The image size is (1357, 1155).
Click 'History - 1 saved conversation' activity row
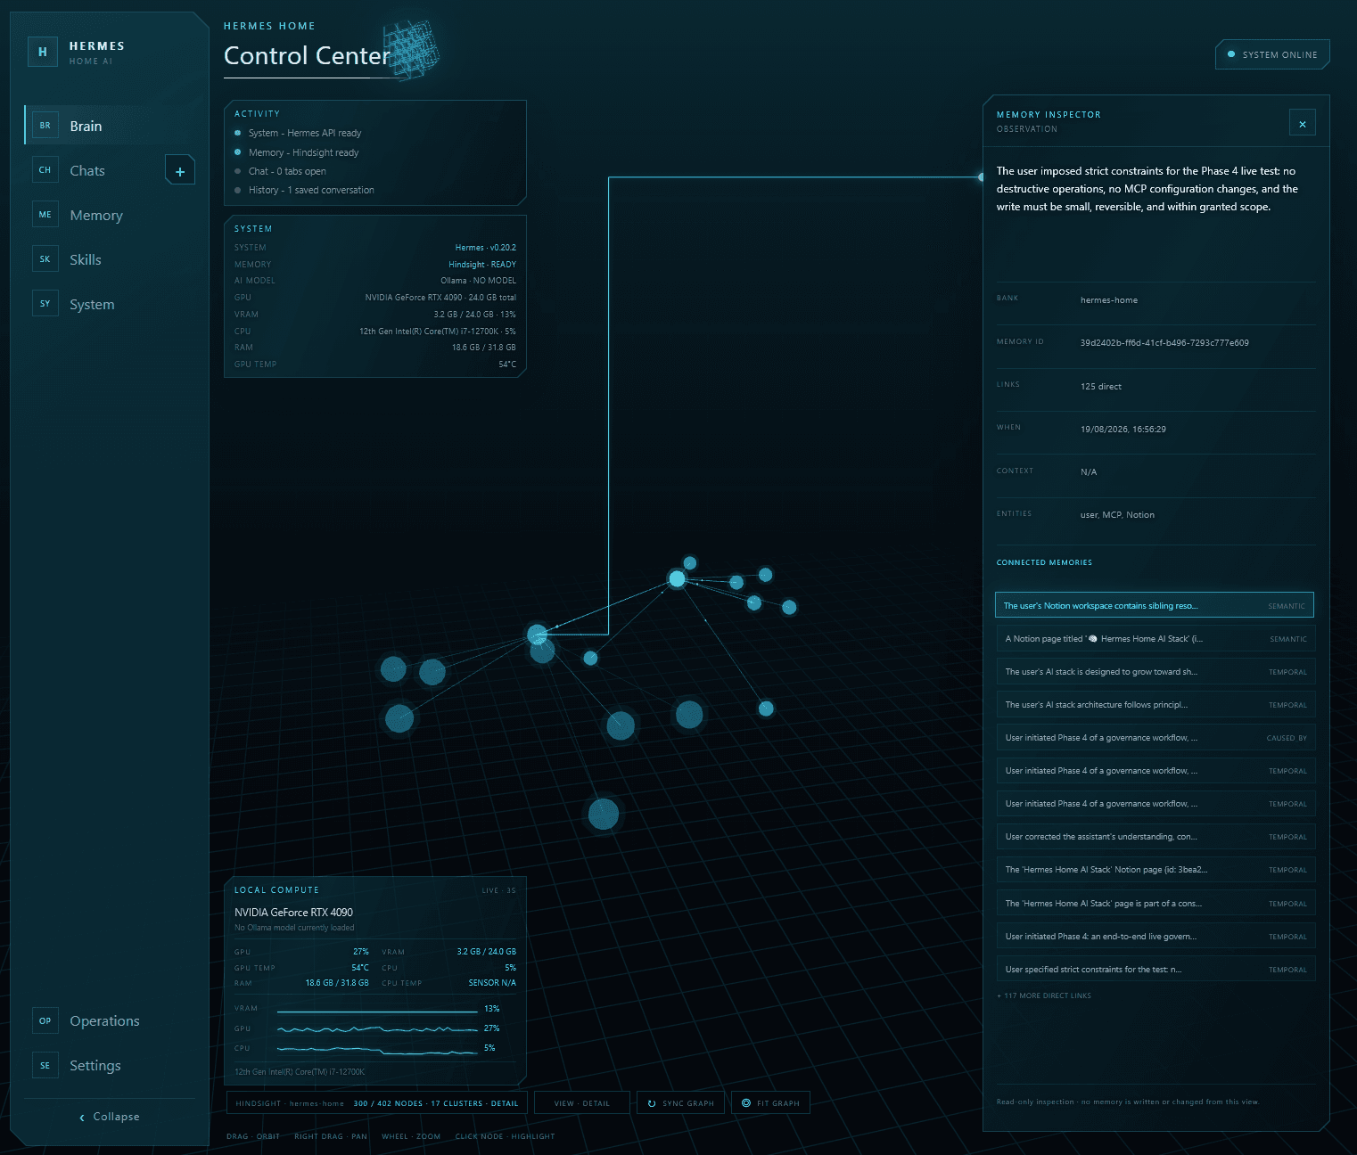pos(311,190)
